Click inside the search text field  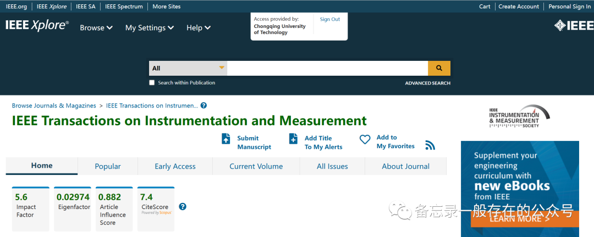327,68
